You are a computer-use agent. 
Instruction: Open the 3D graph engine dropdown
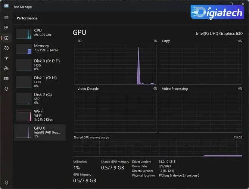point(80,41)
